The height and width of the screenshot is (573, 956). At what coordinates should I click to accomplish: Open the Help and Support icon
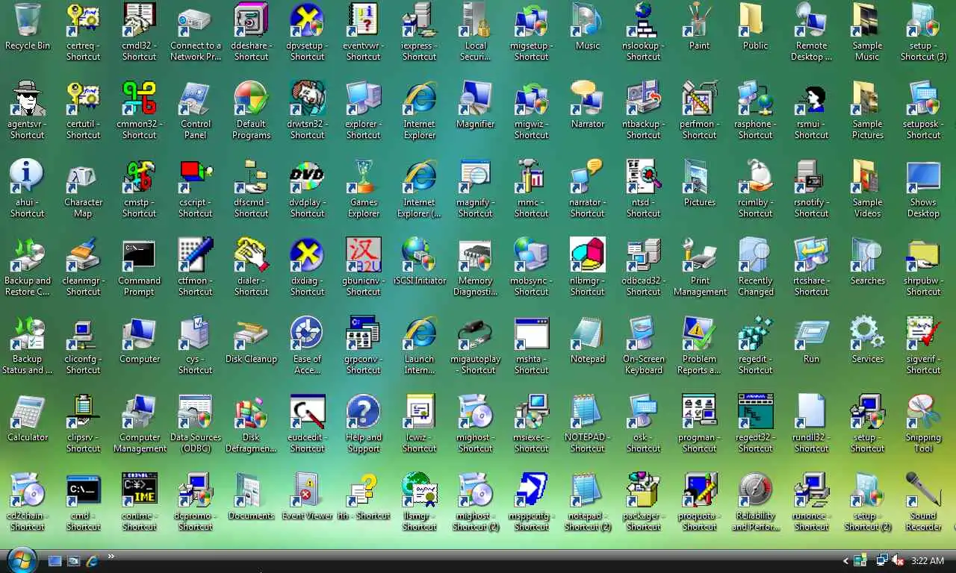tap(364, 412)
